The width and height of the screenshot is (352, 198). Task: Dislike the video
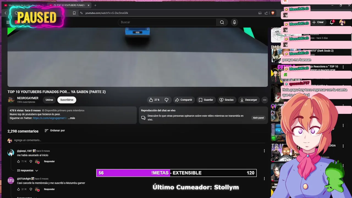pos(166,100)
